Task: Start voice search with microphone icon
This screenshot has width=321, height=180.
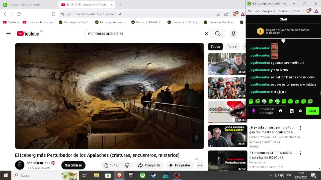Action: (x=233, y=33)
